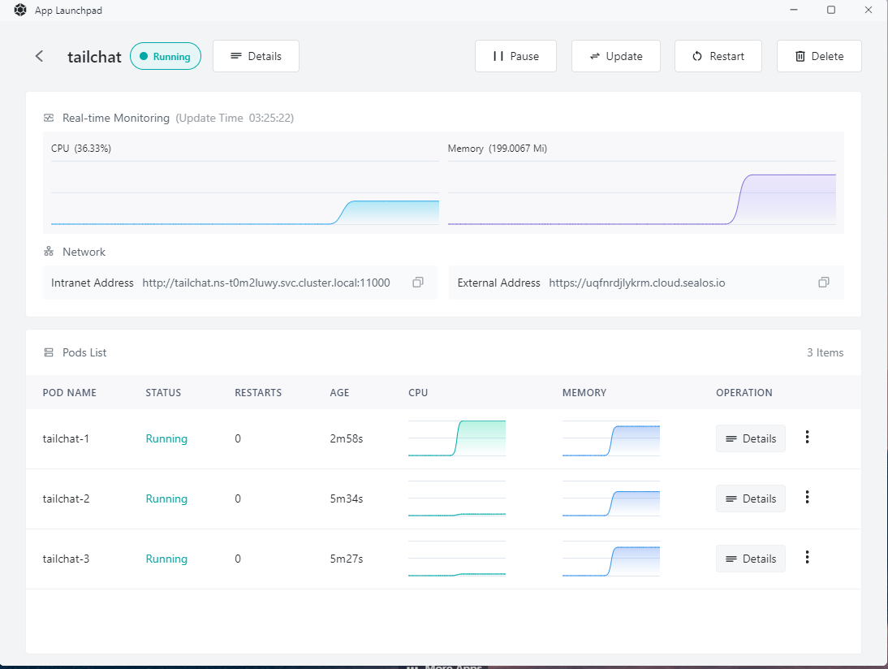Image resolution: width=888 pixels, height=669 pixels.
Task: Show Details for pod tailchat-2
Action: click(x=750, y=499)
